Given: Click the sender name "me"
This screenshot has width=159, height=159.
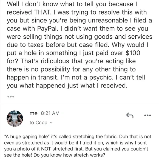Looking at the screenshot, I should pos(33,113).
